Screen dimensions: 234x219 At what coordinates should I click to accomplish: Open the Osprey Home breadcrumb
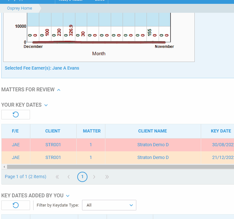(x=19, y=8)
